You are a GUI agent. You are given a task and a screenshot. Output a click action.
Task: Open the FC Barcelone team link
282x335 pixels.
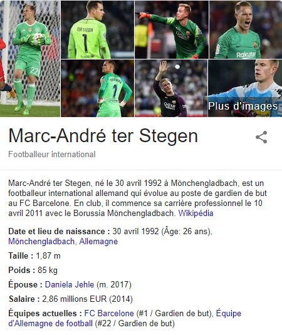(109, 314)
